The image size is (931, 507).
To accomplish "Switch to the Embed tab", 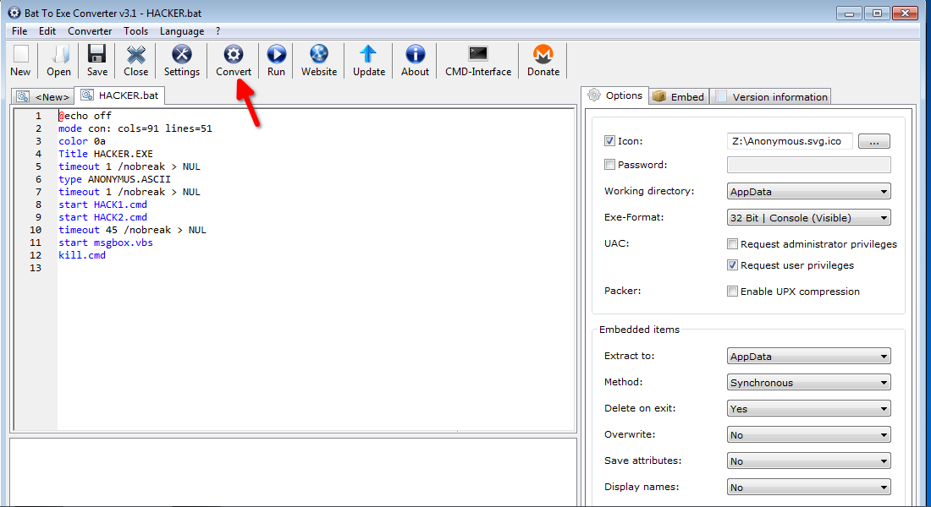I will coord(679,96).
